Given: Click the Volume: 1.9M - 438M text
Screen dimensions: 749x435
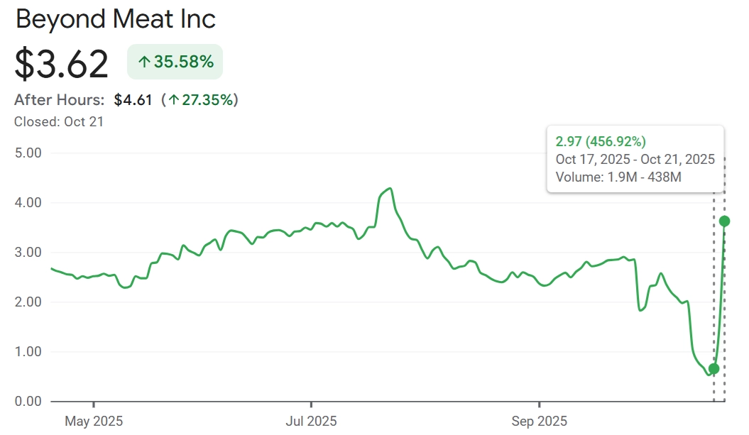Looking at the screenshot, I should click(618, 177).
